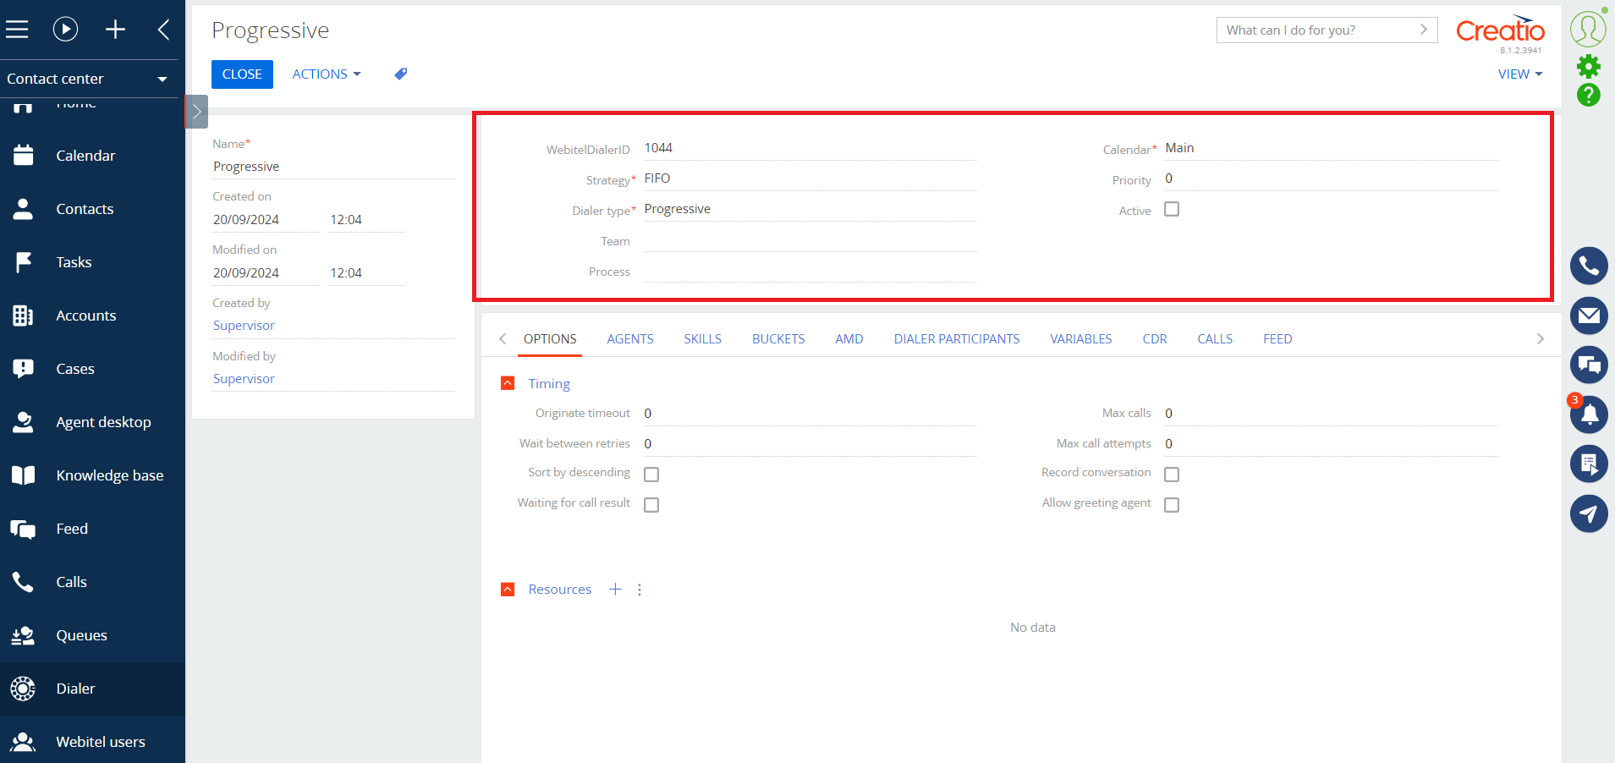Click the plus quick-add icon

115,30
